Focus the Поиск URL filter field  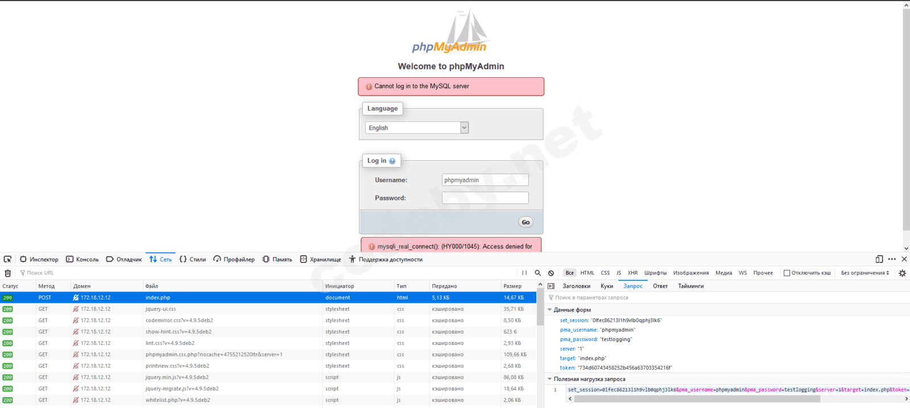point(267,273)
